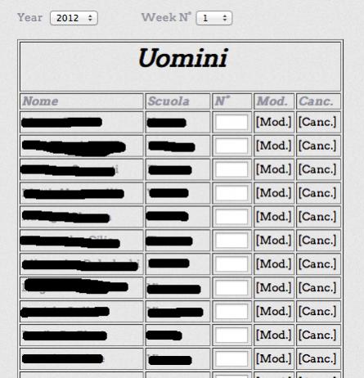The width and height of the screenshot is (364, 378).
Task: Focus the N° input in first row
Action: [231, 122]
